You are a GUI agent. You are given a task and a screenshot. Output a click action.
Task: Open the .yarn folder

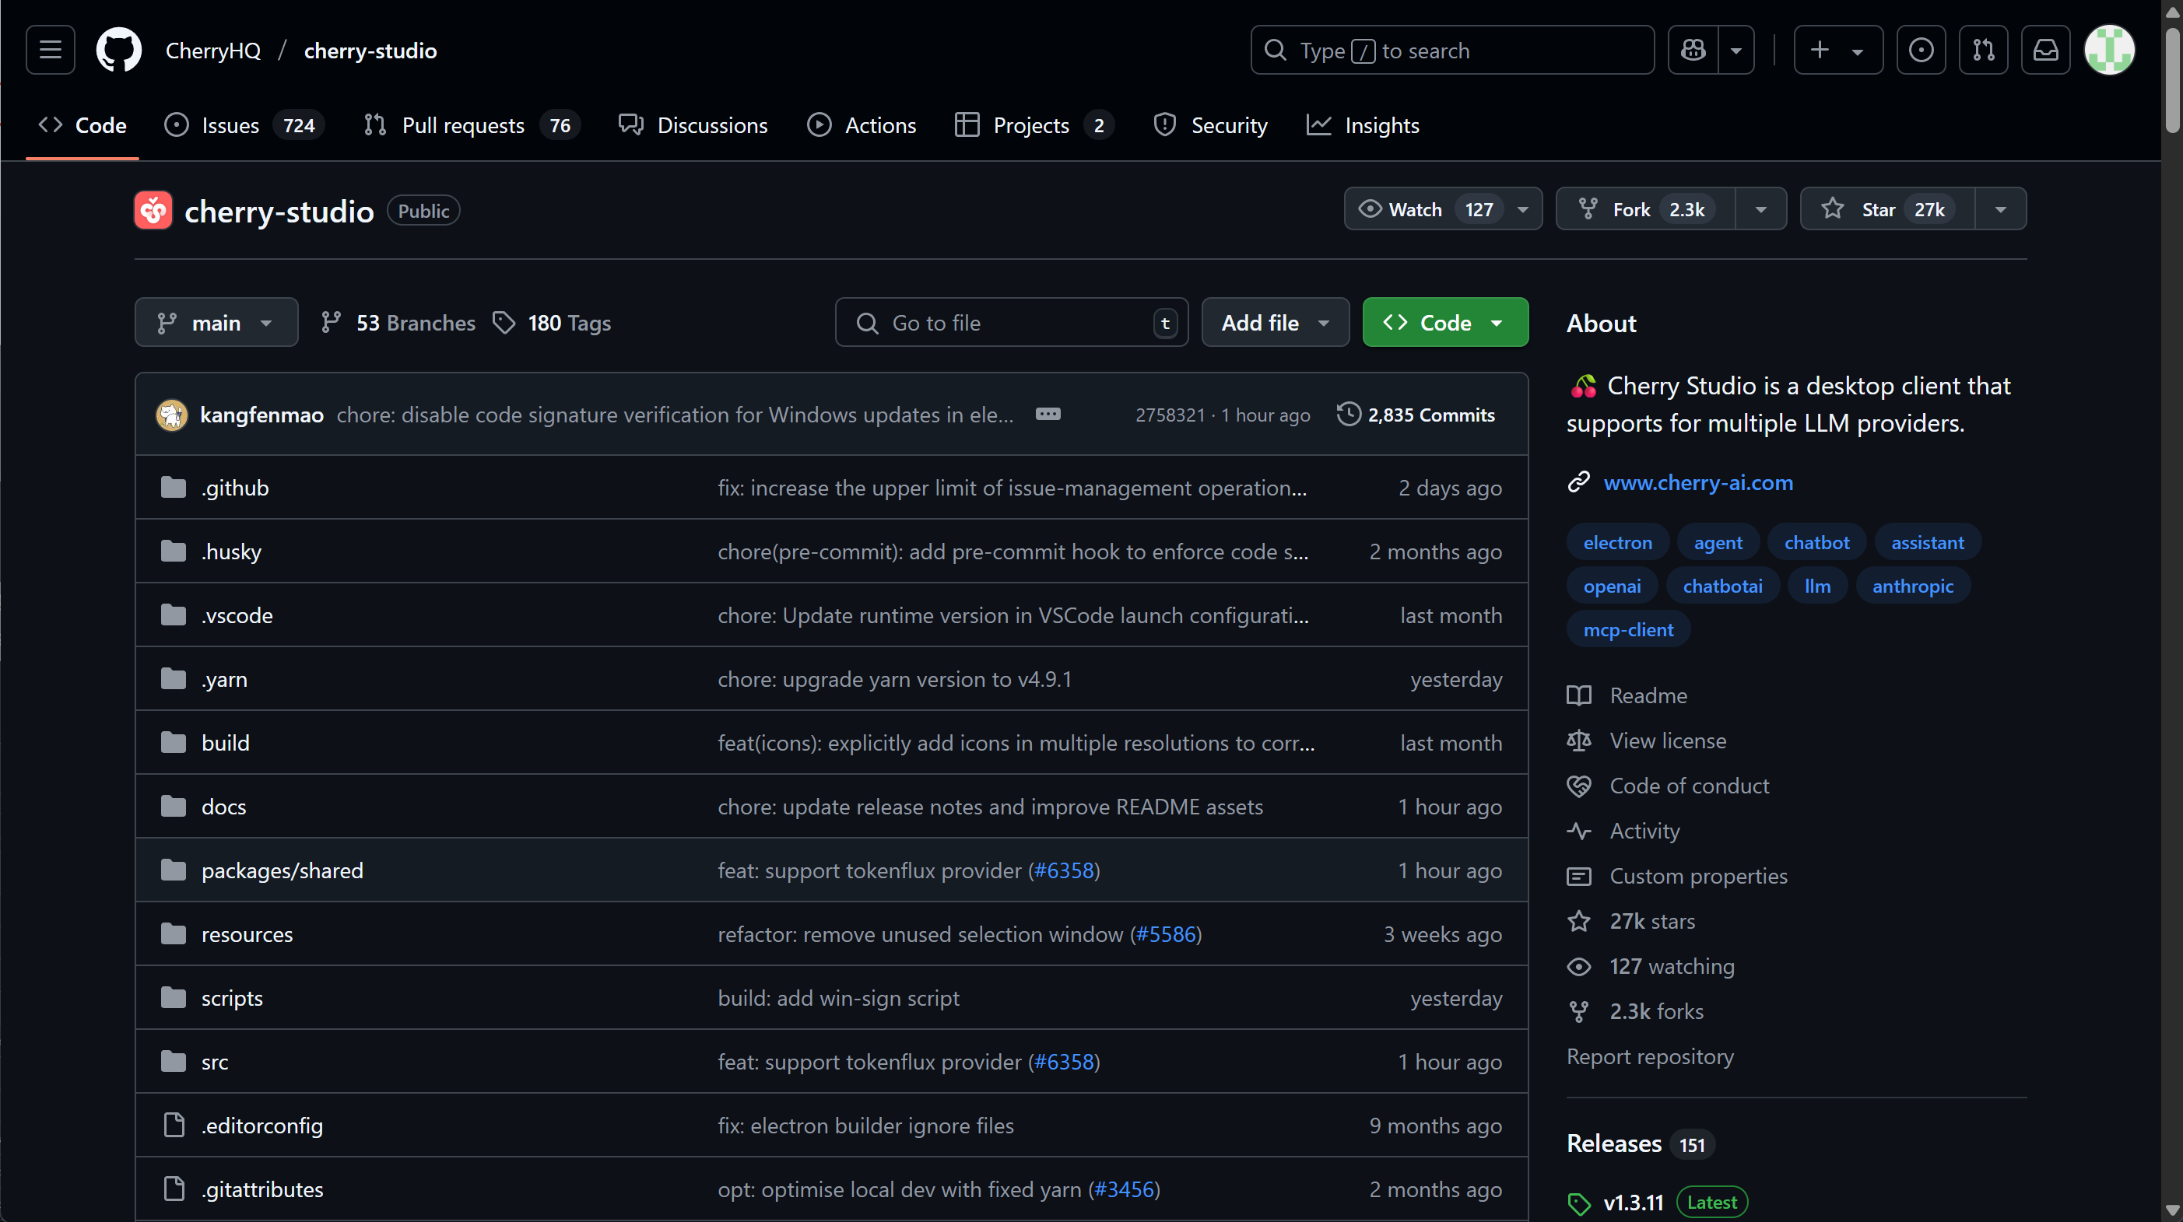tap(225, 679)
